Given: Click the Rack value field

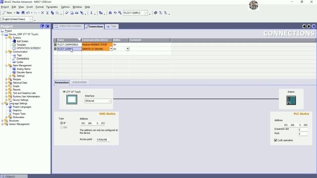Looking at the screenshot, I should click(x=303, y=133).
